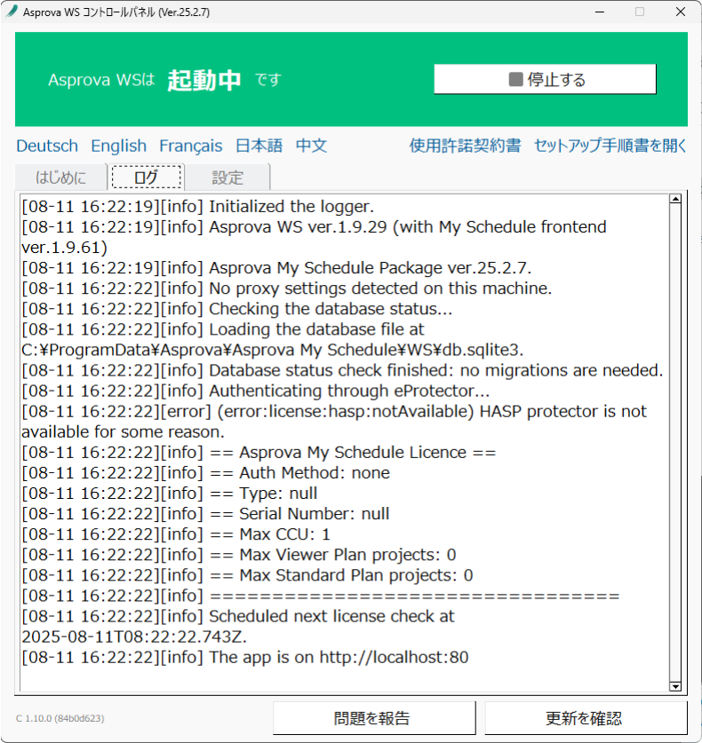The height and width of the screenshot is (743, 702).
Task: Click the 起動中 status text
Action: click(204, 80)
